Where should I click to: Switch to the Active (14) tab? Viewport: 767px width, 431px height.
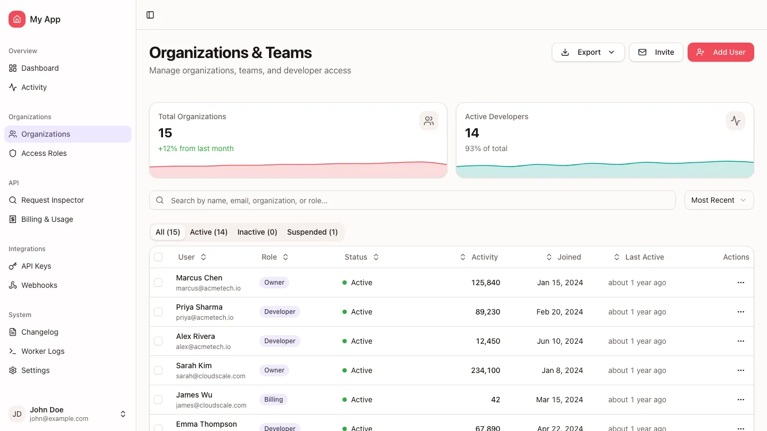(x=209, y=232)
